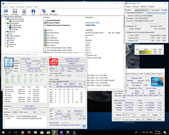Open the Socket #1 selection dropdown in CPU-Z
169x135 pixels.
tap(129, 115)
